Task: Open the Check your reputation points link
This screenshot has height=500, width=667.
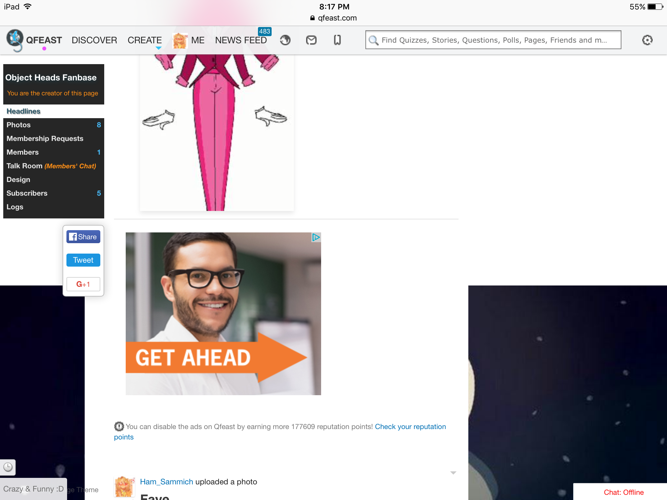Action: click(410, 427)
